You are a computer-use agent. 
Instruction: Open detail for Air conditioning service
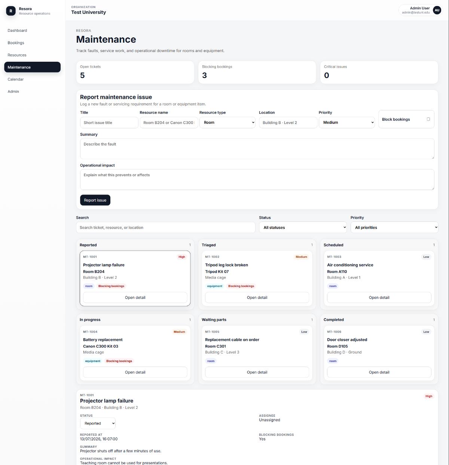[379, 298]
